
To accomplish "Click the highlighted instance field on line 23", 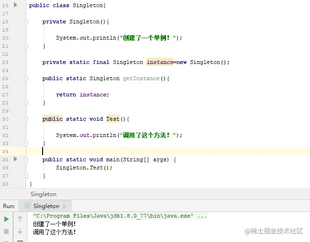I will (x=160, y=62).
